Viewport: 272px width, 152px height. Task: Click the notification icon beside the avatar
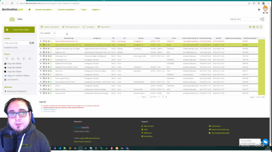(x=259, y=10)
